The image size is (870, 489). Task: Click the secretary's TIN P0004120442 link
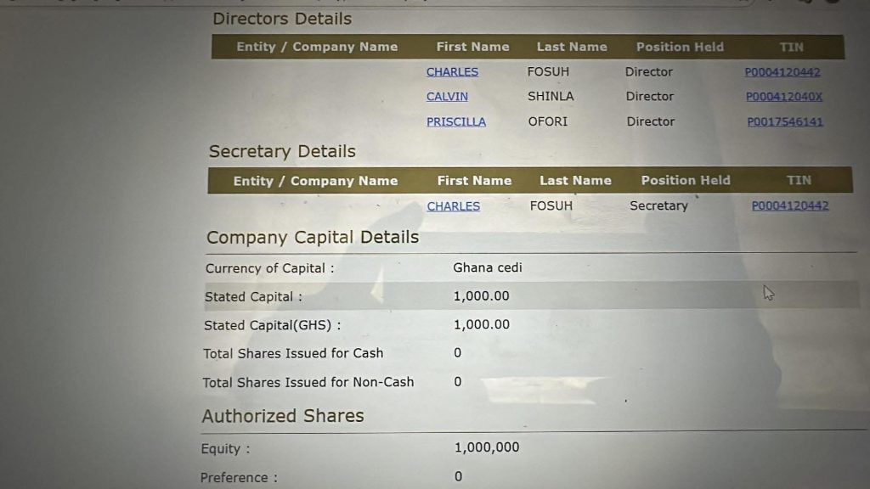pyautogui.click(x=790, y=205)
